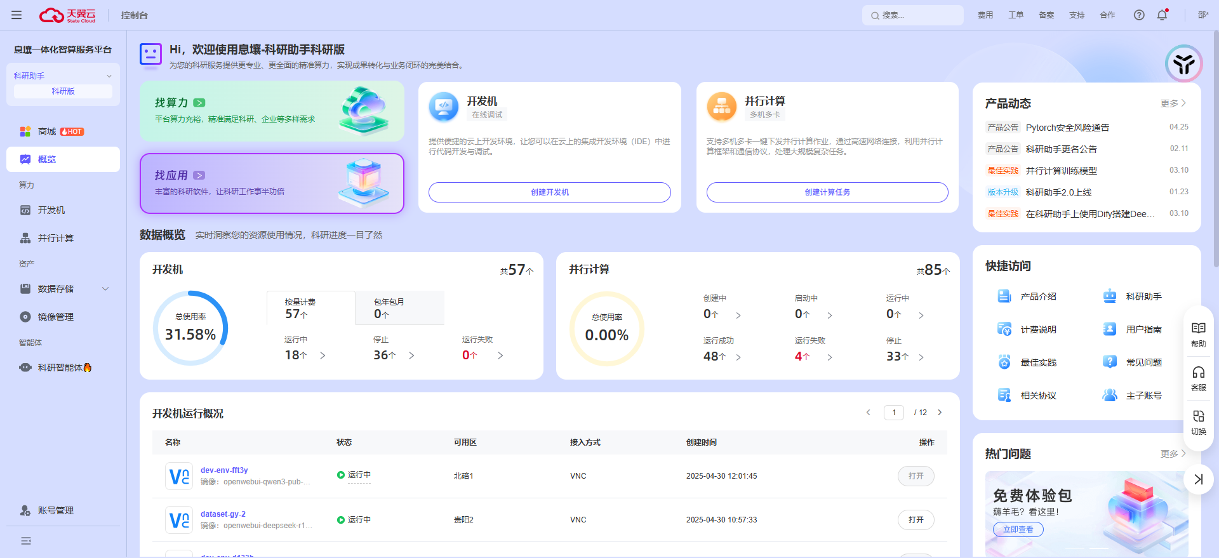Open 计费说明 quick access
Image resolution: width=1219 pixels, height=558 pixels.
pyautogui.click(x=1027, y=329)
